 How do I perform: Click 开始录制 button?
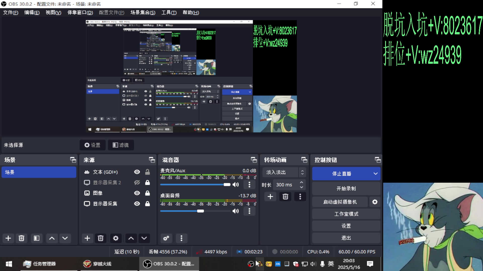point(346,188)
